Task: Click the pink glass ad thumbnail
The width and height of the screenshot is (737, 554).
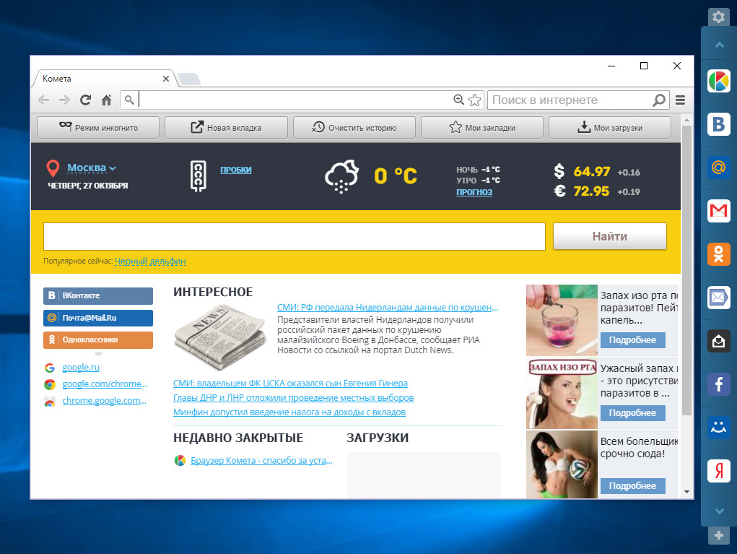Action: click(562, 320)
